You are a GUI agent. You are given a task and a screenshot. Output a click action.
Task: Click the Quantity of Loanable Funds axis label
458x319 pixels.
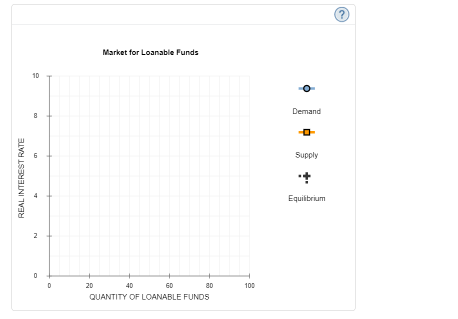point(149,297)
